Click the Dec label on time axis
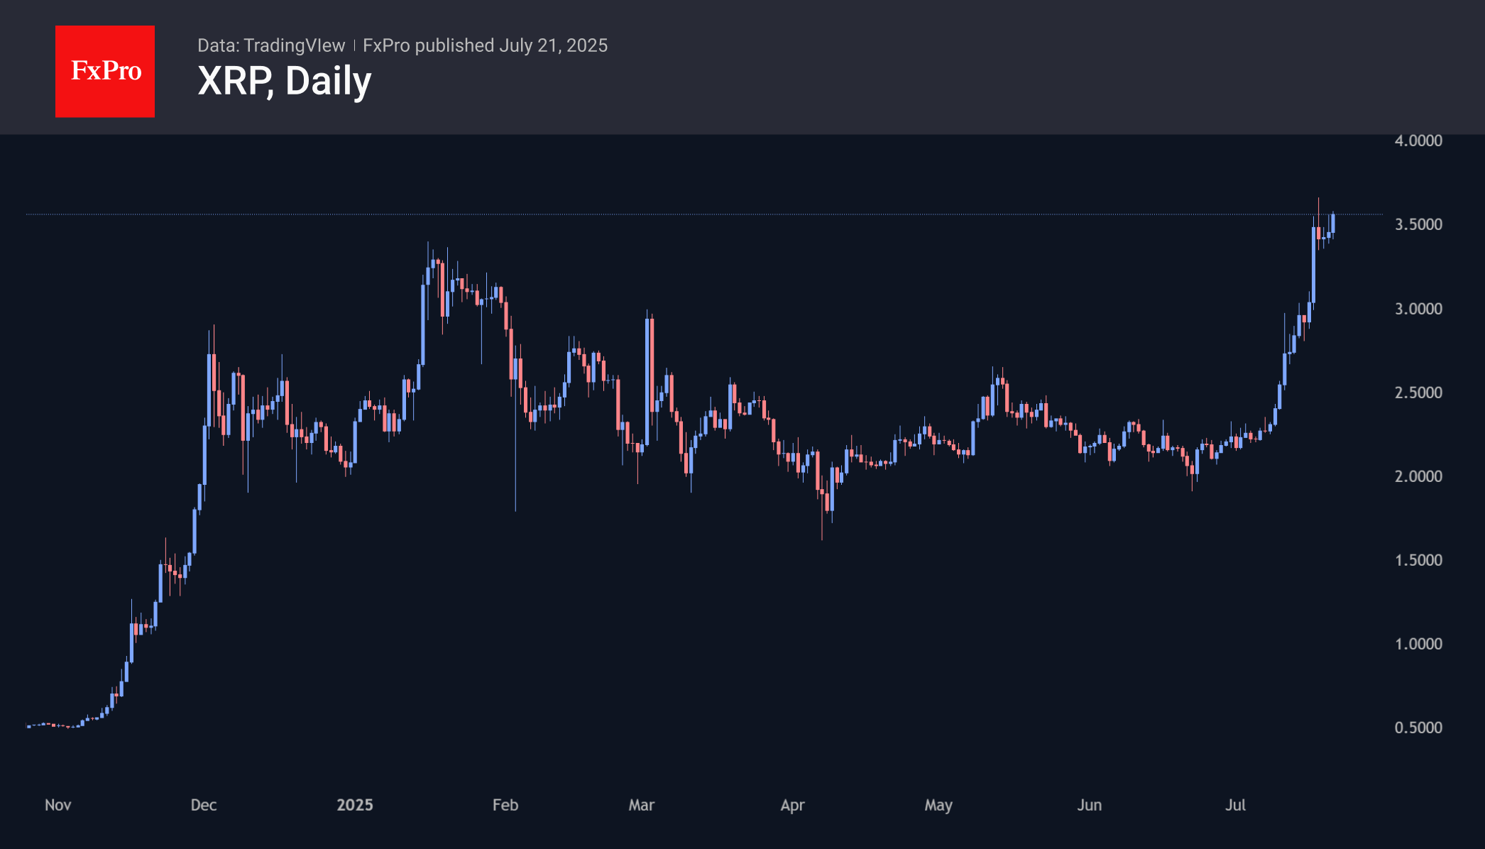The width and height of the screenshot is (1485, 849). click(x=204, y=805)
